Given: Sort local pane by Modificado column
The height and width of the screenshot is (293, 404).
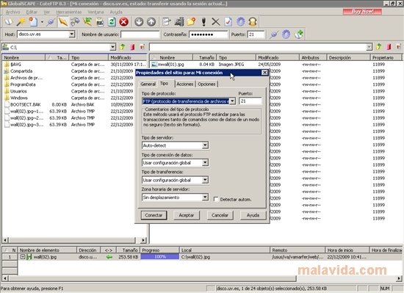Looking at the screenshot, I should coord(128,57).
